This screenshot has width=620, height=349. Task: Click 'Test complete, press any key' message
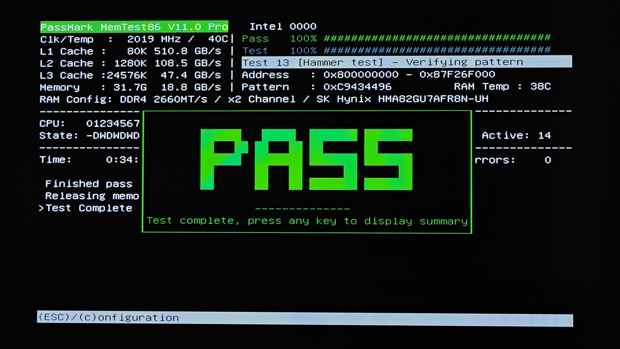tap(307, 221)
